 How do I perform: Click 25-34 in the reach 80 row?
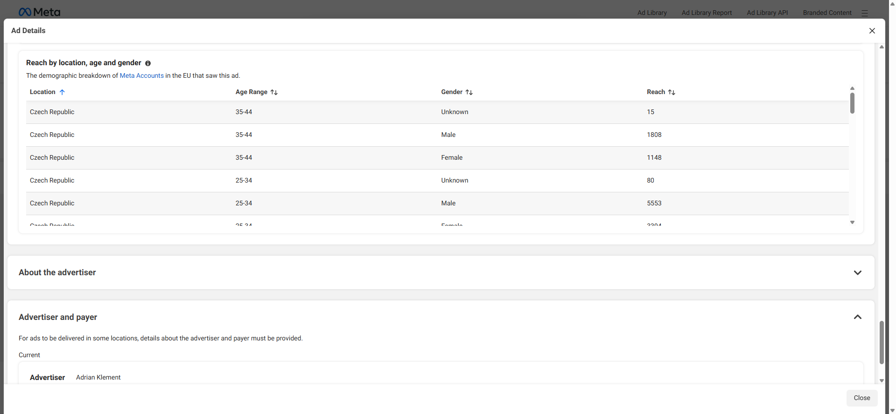pos(244,180)
